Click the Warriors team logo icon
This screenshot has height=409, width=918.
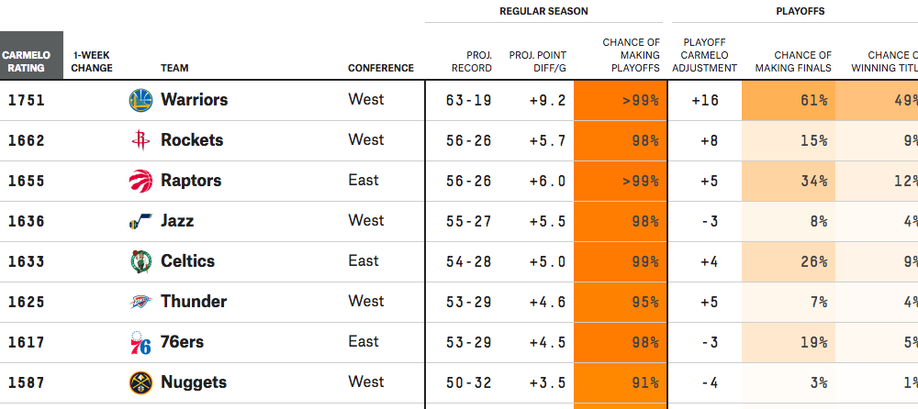pos(140,100)
